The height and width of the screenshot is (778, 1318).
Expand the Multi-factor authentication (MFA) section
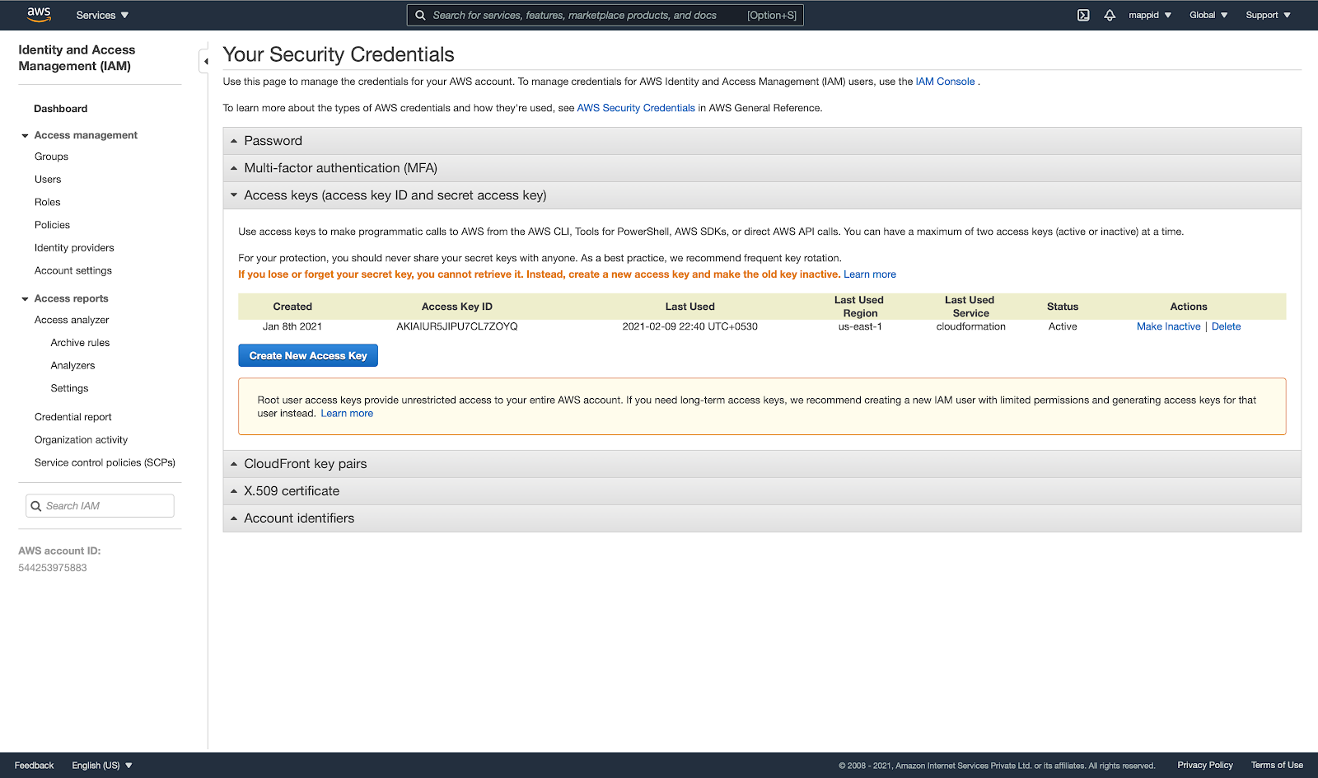point(762,168)
